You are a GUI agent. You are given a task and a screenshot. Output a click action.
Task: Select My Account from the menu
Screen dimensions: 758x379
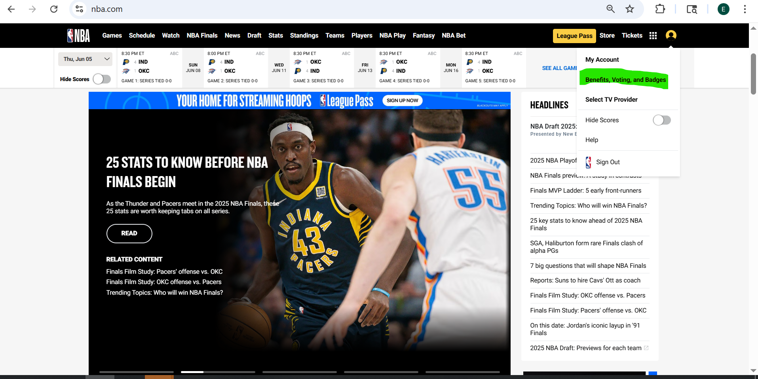pos(602,59)
